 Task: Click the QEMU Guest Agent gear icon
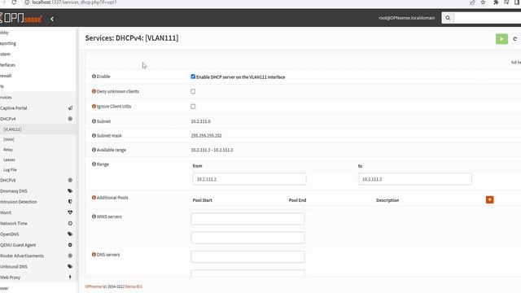point(70,245)
